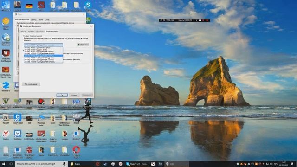
Task: Open the blue checkmark app in the taskbar
Action: (105, 164)
